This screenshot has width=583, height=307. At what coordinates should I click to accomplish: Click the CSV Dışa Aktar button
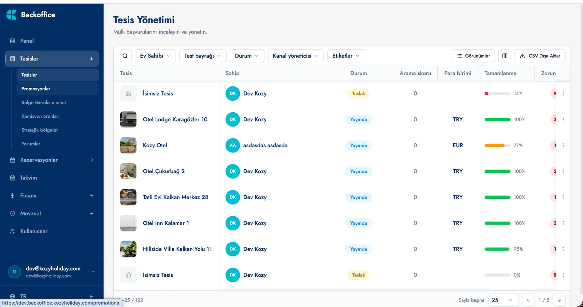(x=540, y=56)
